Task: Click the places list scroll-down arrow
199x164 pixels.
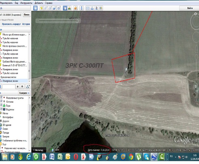Action: tap(29, 81)
